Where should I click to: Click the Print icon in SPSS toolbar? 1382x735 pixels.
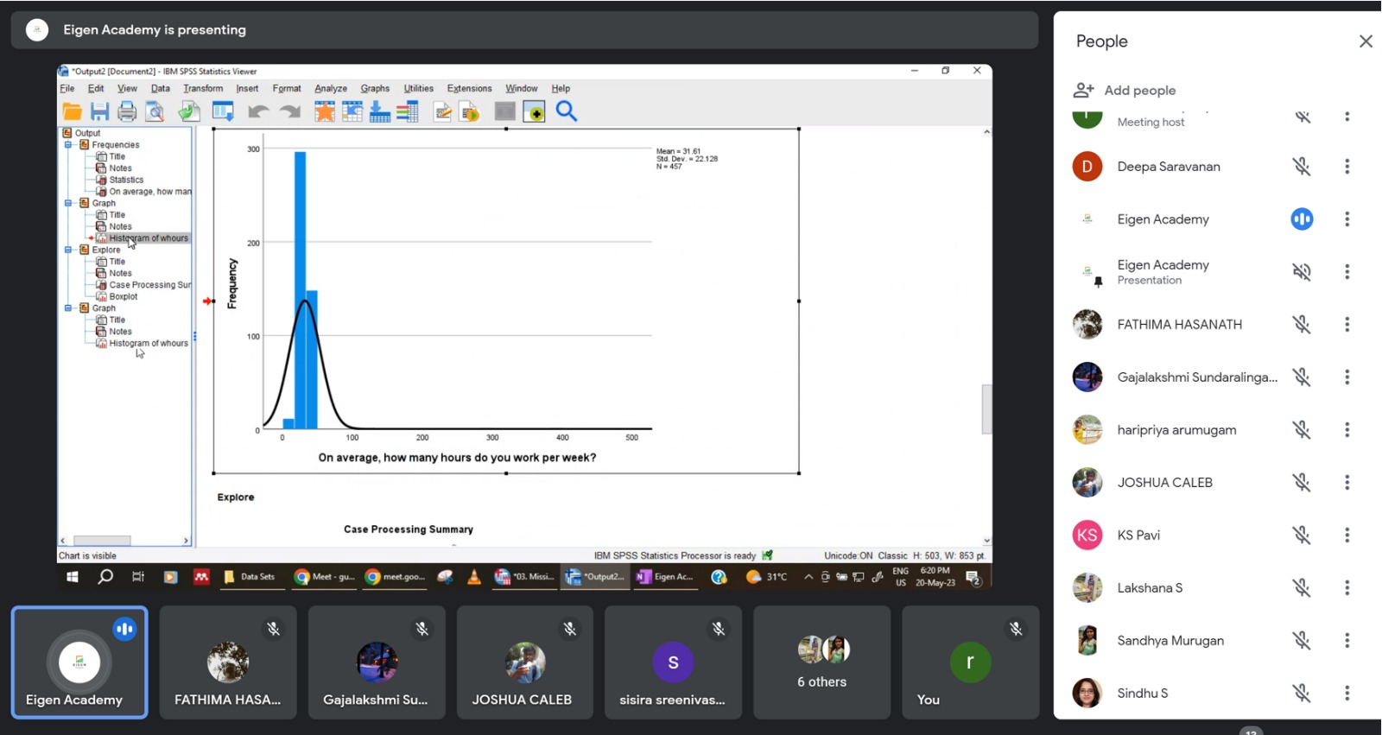point(127,111)
